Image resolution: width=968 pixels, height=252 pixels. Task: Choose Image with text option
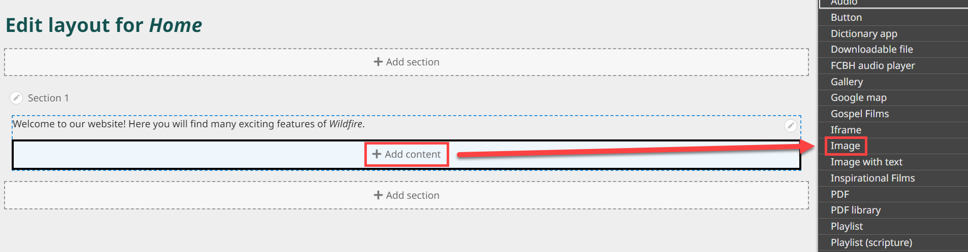[x=866, y=162]
